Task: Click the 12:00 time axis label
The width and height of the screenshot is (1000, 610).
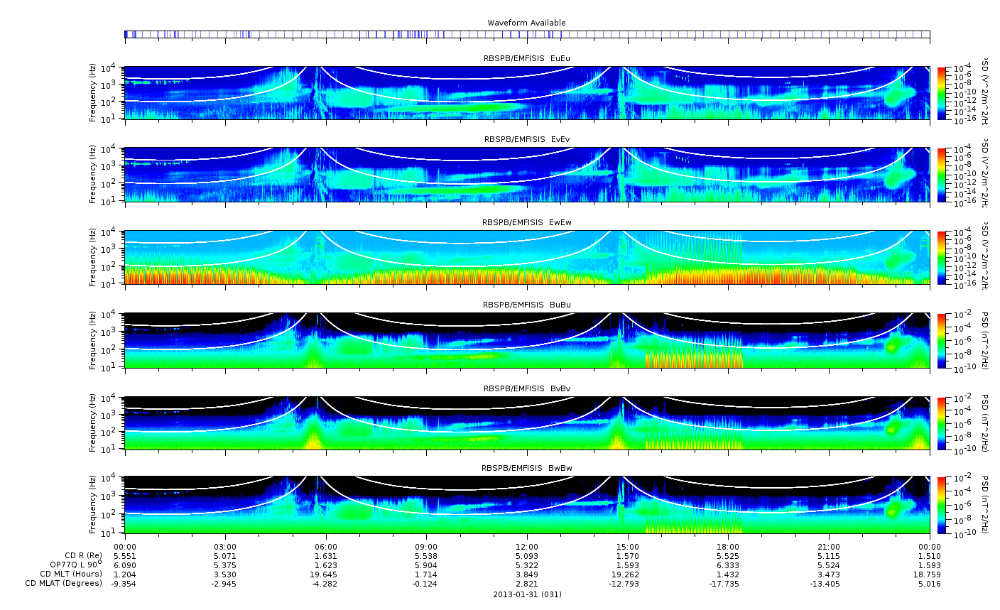Action: (527, 547)
